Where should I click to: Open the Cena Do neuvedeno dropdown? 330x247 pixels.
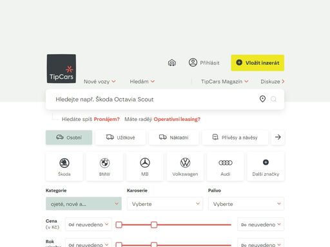pos(260,224)
